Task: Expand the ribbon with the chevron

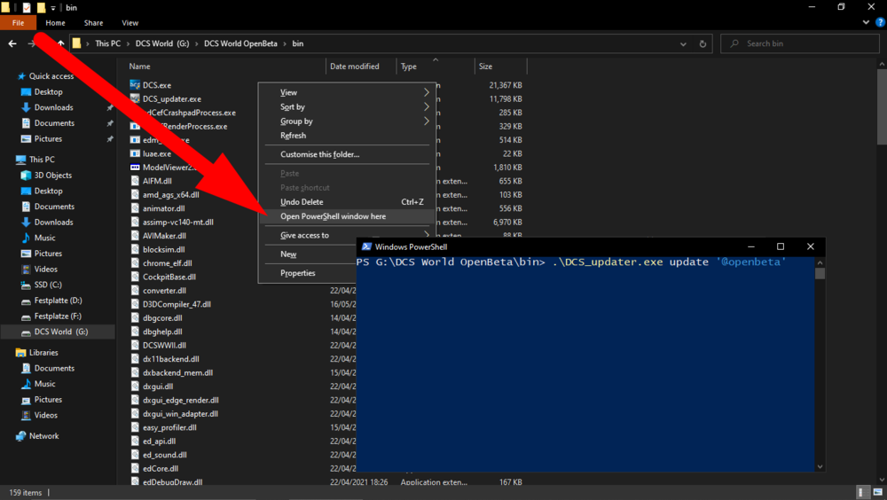Action: 866,23
